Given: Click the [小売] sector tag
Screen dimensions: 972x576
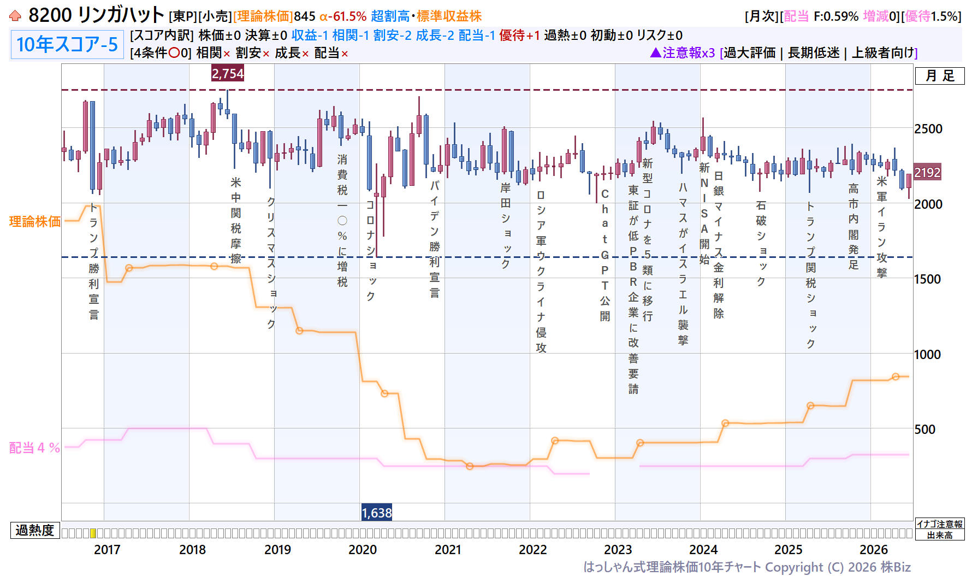Looking at the screenshot, I should click(x=215, y=16).
